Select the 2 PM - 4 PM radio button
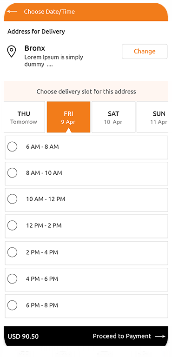The width and height of the screenshot is (172, 357). point(12,252)
